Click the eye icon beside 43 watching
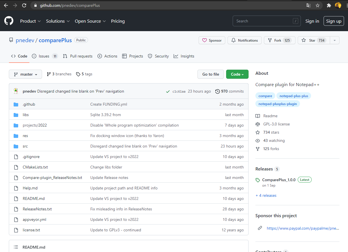 (258, 140)
